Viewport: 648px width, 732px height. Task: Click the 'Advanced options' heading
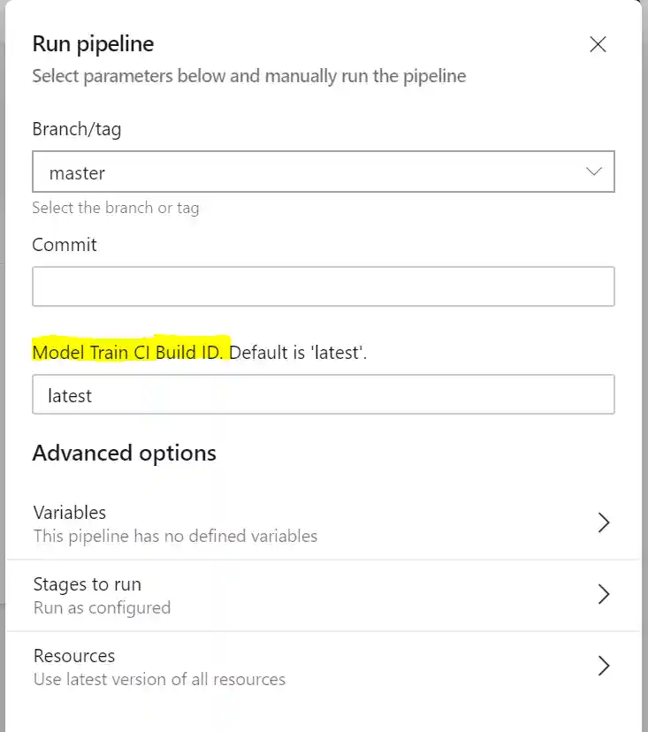125,454
